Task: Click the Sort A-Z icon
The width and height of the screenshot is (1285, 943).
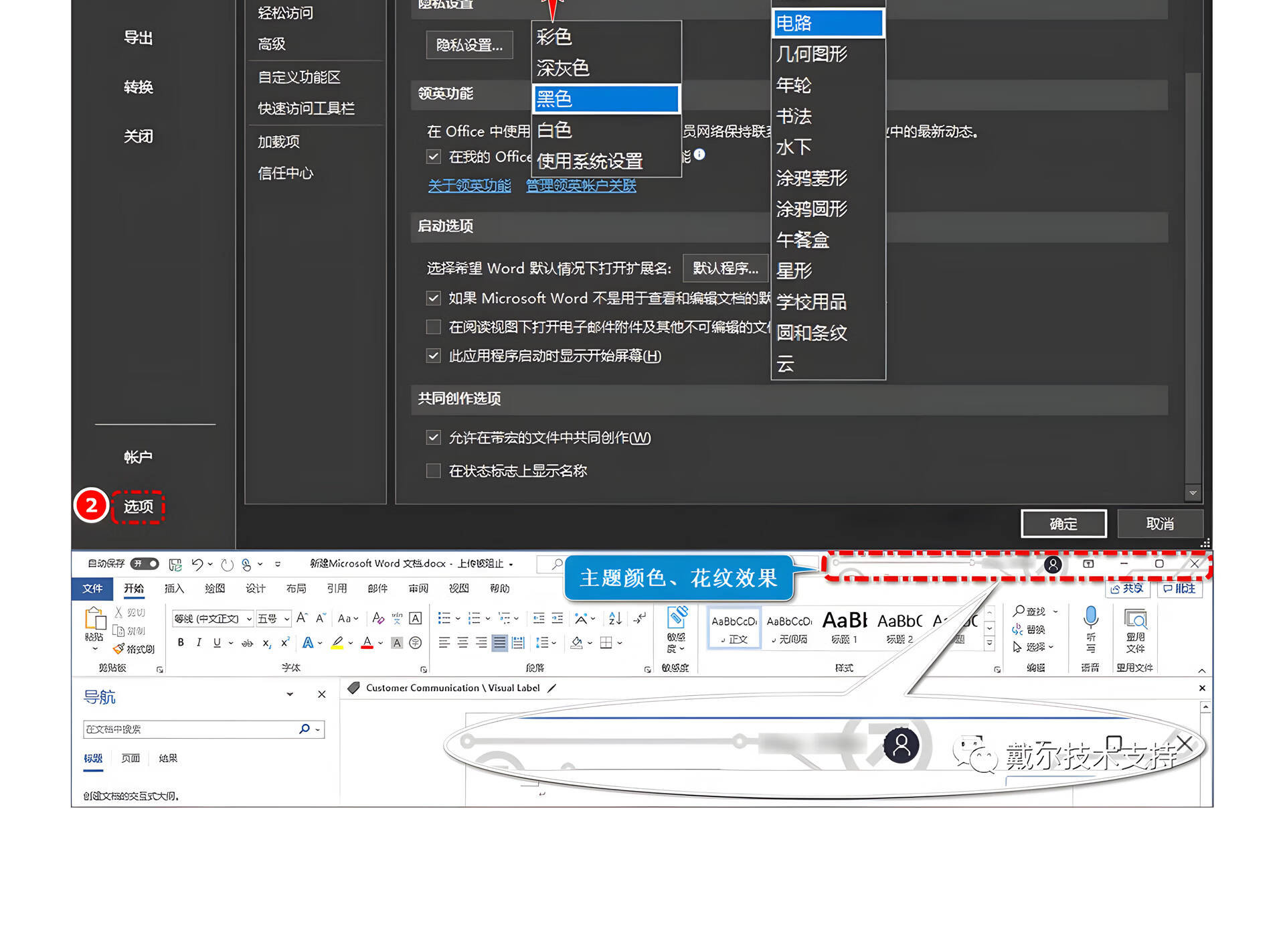Action: 615,618
